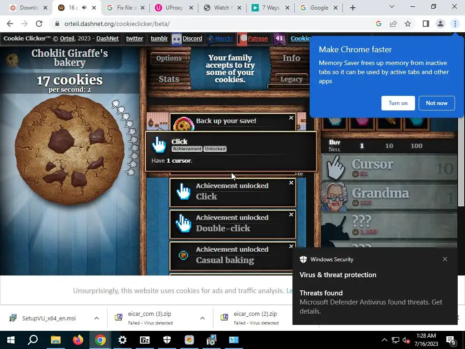Go back to previous page
The width and height of the screenshot is (465, 349).
[10, 24]
